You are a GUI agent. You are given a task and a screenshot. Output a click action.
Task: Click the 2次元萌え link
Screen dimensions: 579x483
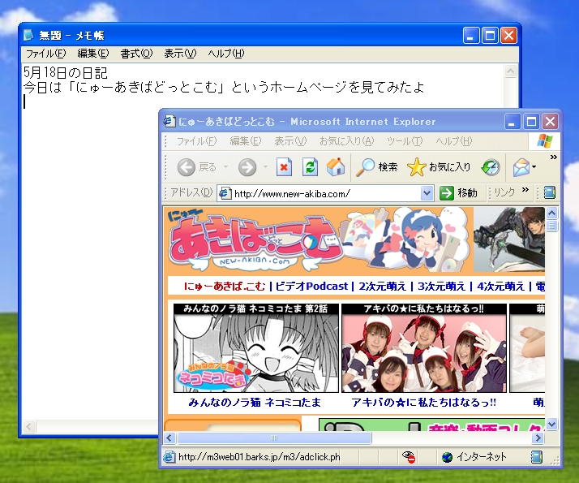(x=382, y=287)
